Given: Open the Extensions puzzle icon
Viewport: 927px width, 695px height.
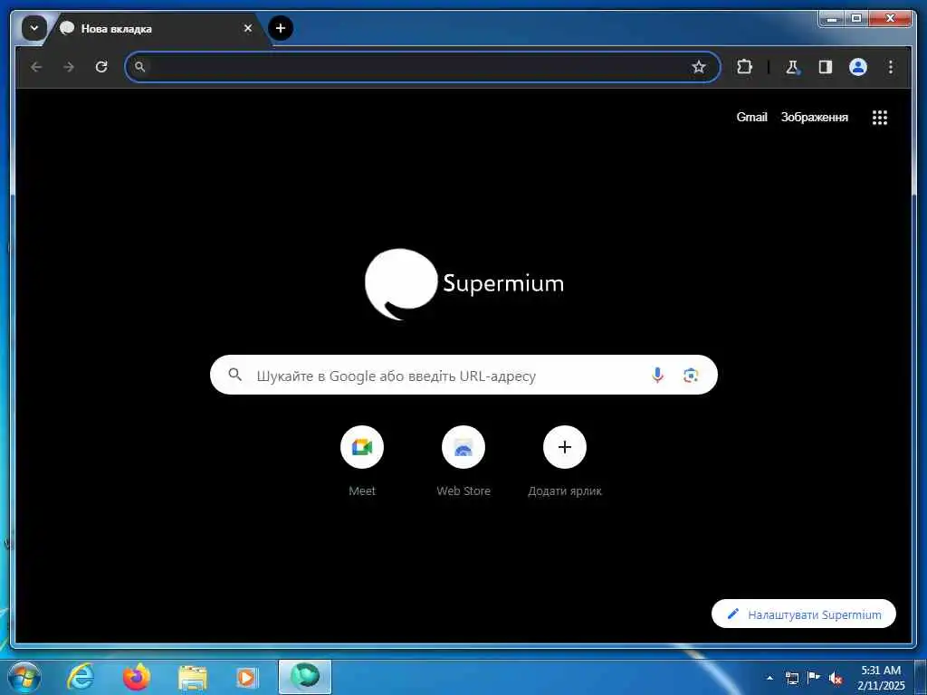Looking at the screenshot, I should tap(744, 67).
